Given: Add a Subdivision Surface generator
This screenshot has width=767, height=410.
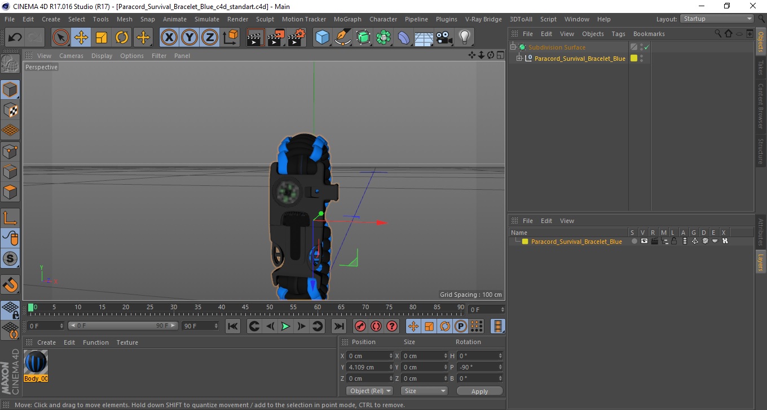Looking at the screenshot, I should tap(363, 38).
